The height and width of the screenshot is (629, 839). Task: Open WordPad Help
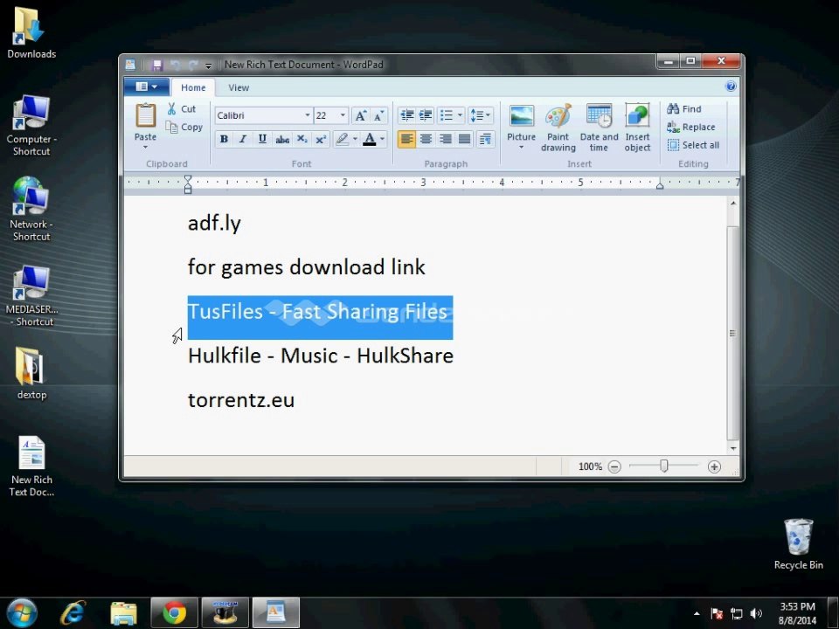[x=731, y=86]
